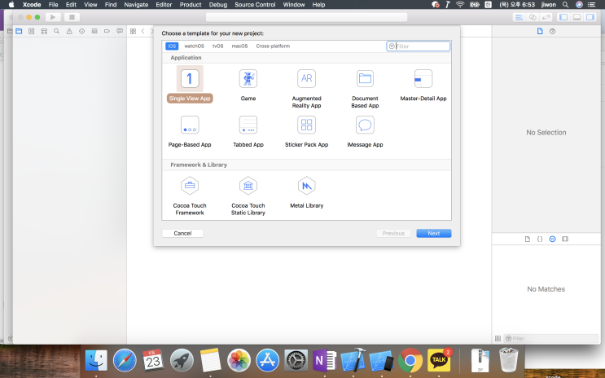Select the Metal Library template
Screen dimensions: 605x378
pos(306,187)
